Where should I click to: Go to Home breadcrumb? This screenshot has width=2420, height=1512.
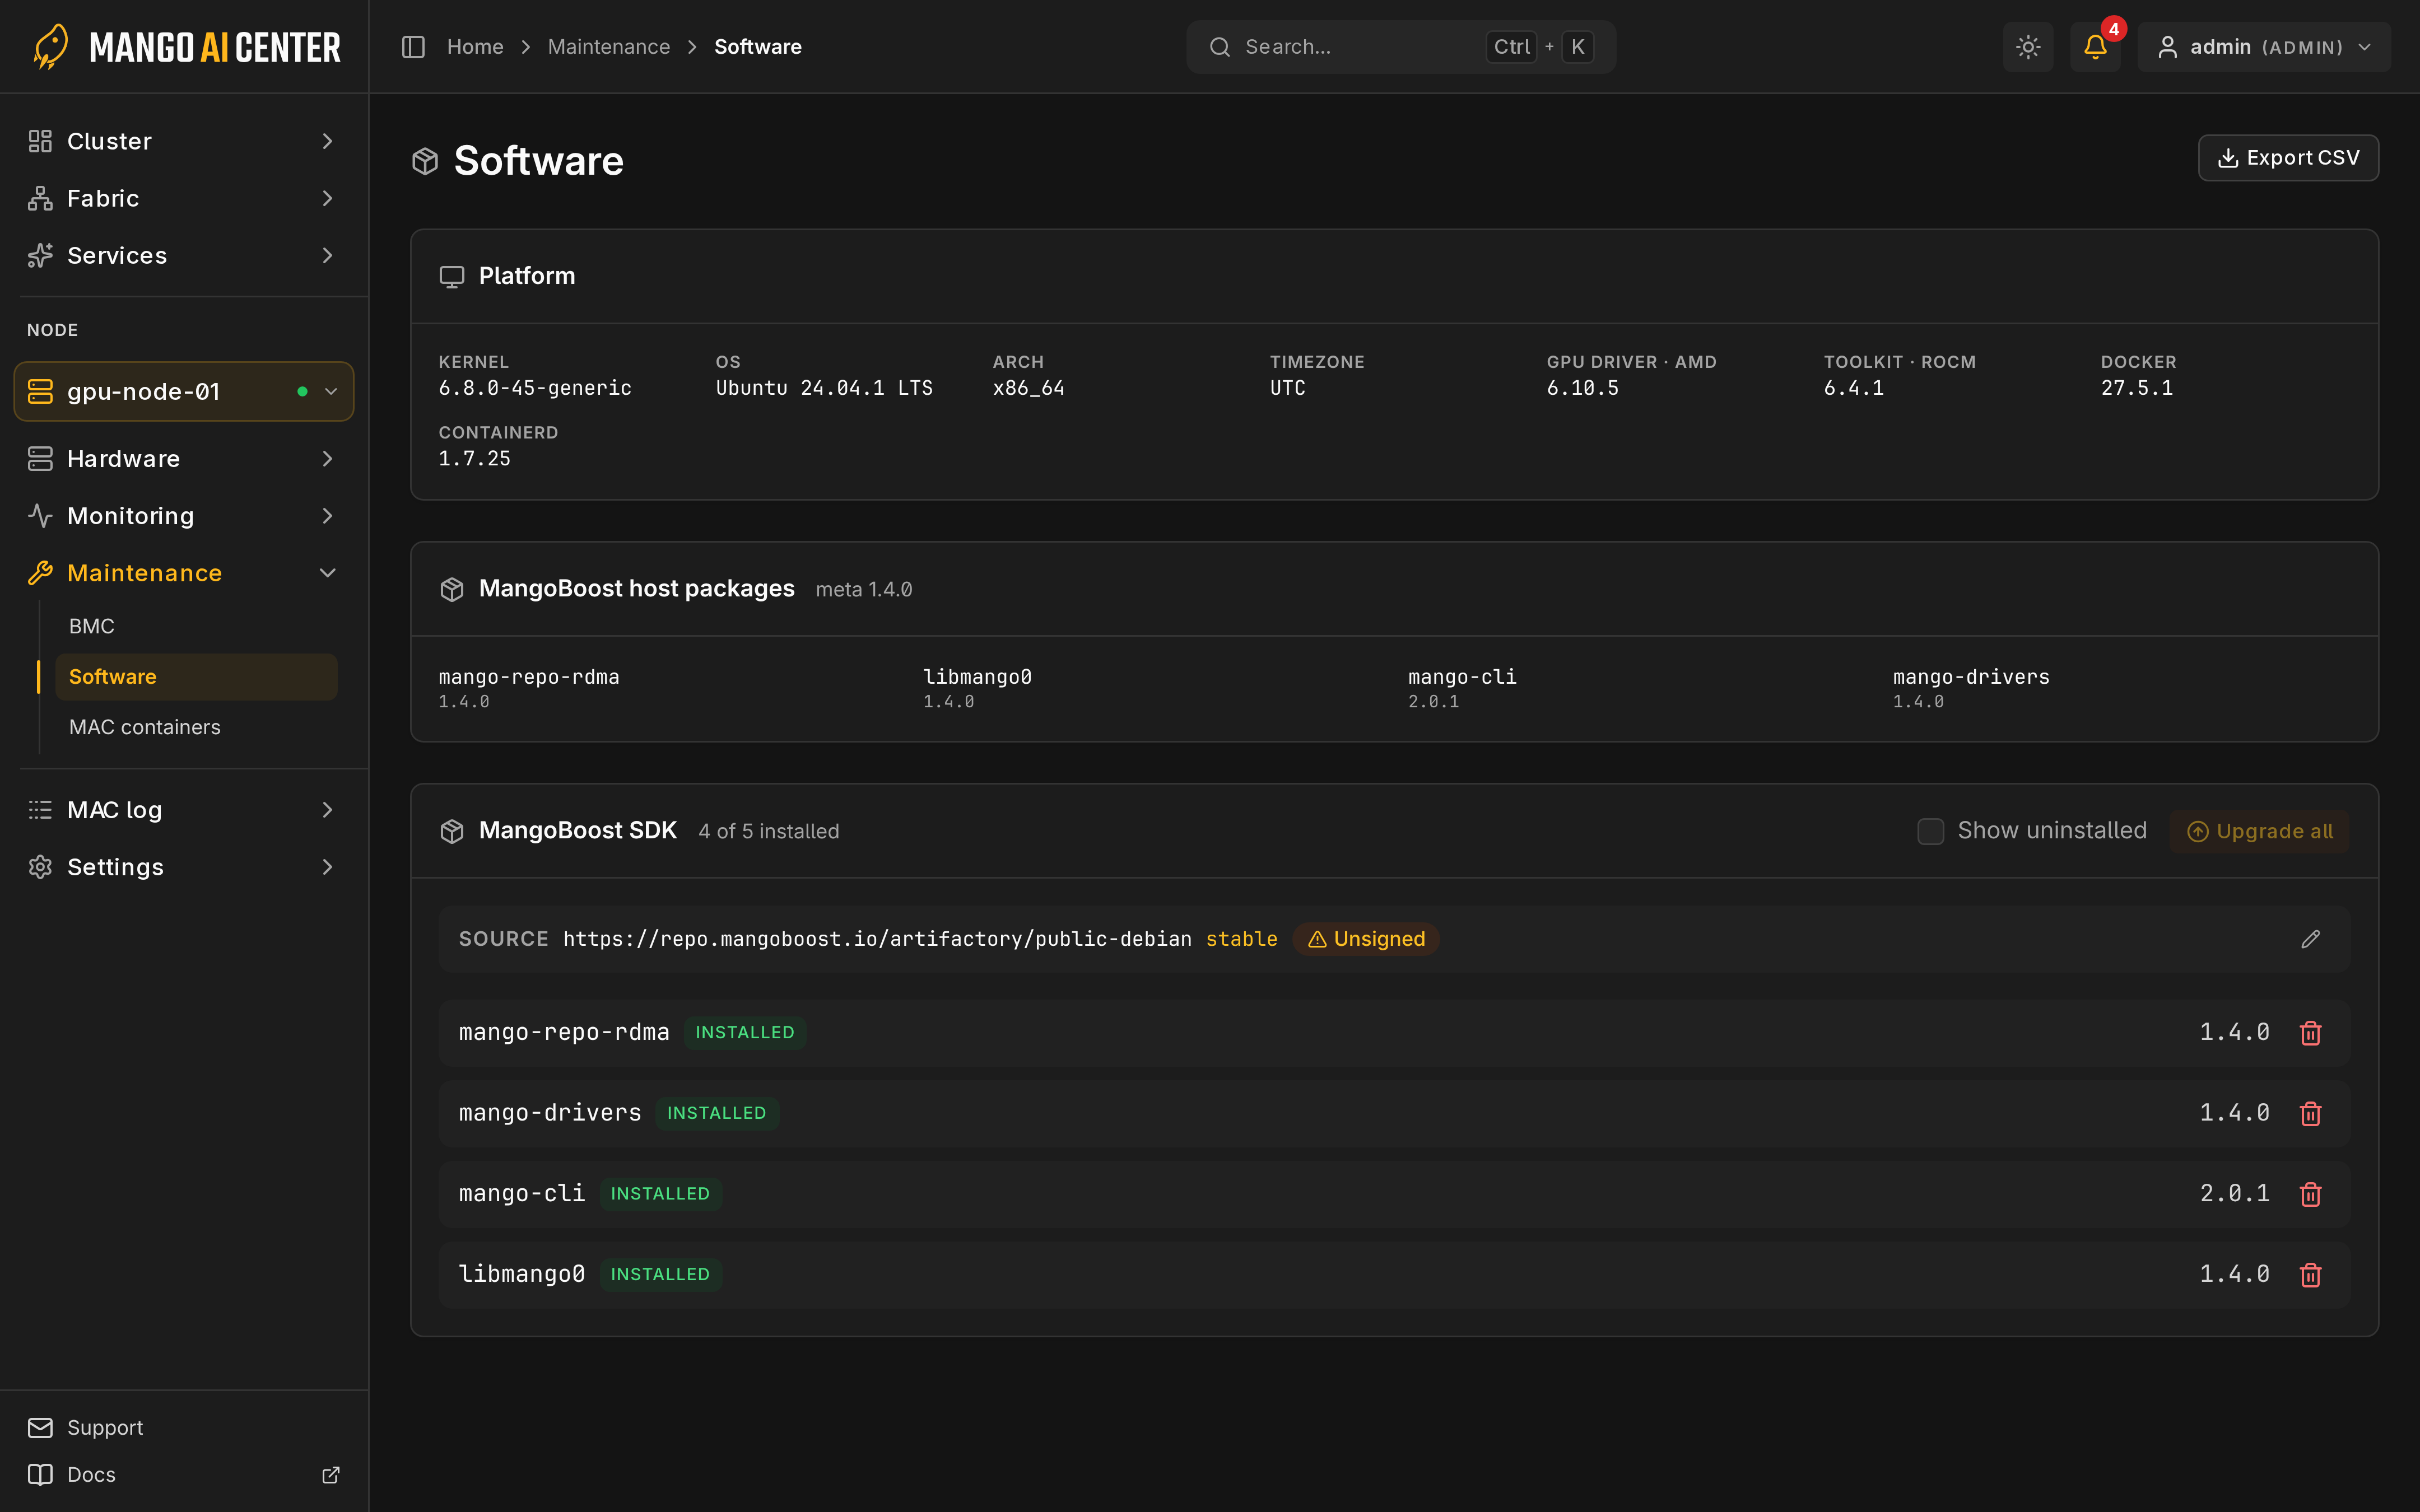coord(475,47)
